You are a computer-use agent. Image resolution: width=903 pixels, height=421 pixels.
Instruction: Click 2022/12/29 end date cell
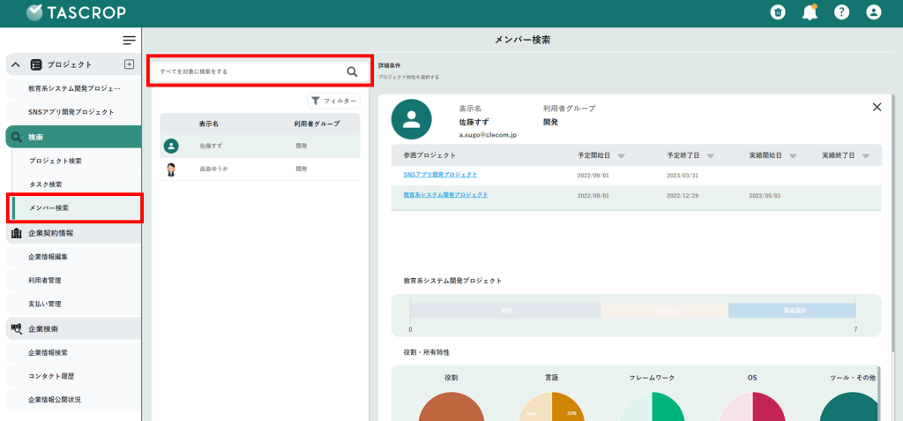click(x=683, y=196)
